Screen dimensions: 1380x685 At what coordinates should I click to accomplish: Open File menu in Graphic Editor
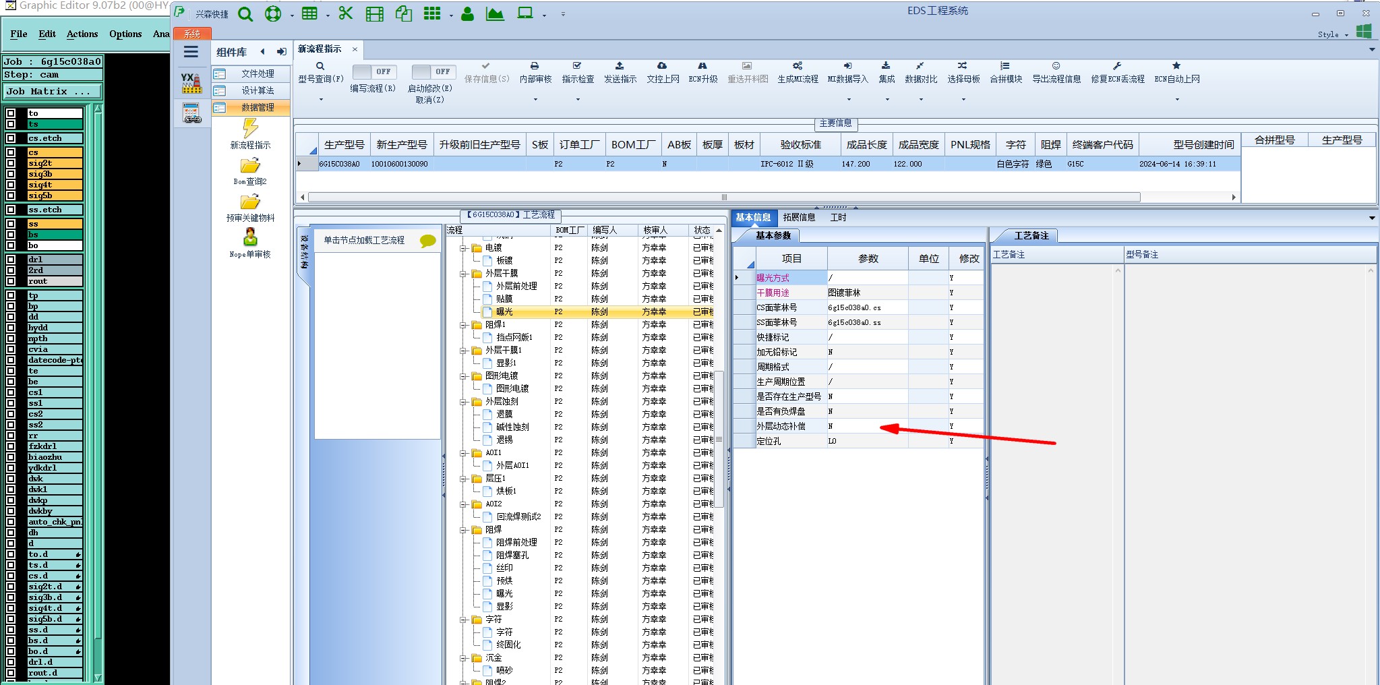tap(19, 34)
